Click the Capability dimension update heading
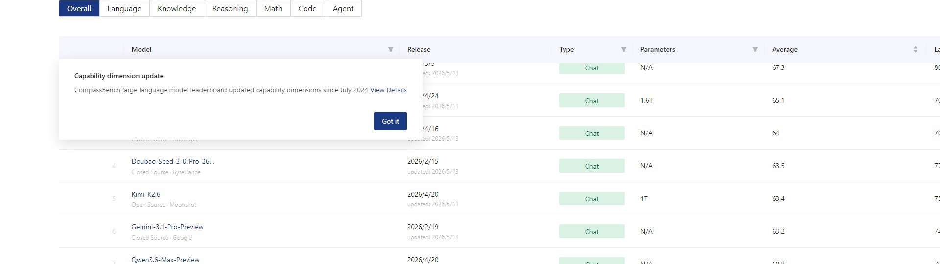940x264 pixels. (119, 76)
